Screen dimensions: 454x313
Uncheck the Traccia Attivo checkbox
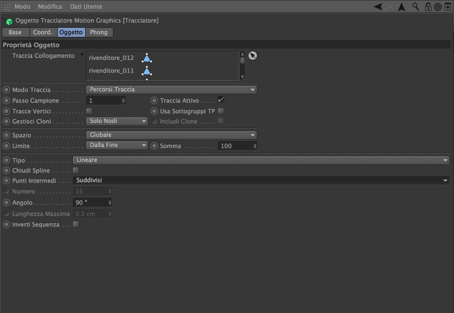pyautogui.click(x=221, y=100)
